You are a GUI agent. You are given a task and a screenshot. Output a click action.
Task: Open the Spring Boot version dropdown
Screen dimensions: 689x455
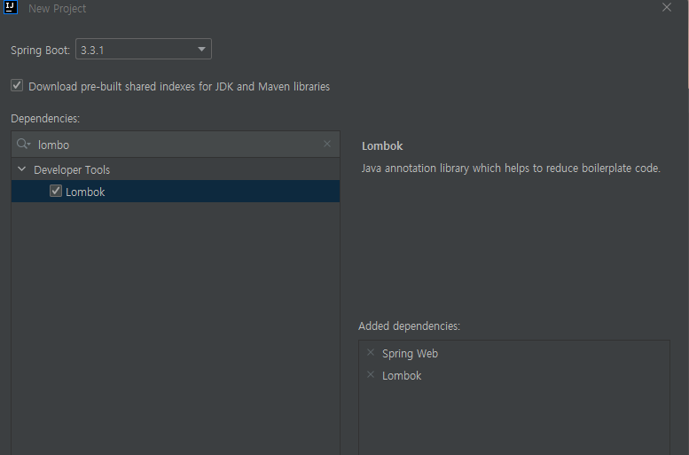(x=144, y=49)
